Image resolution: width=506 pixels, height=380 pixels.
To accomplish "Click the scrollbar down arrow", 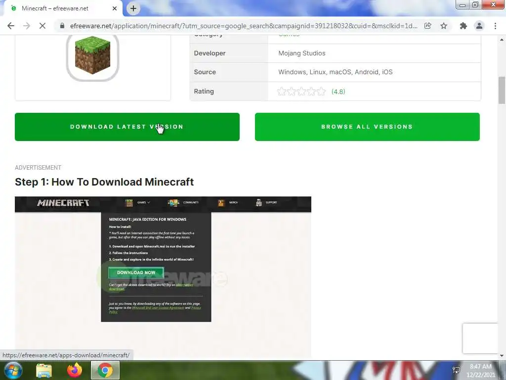I will coord(502,356).
